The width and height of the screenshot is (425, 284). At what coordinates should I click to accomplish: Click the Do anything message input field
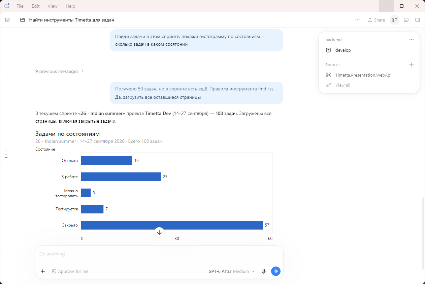point(159,254)
